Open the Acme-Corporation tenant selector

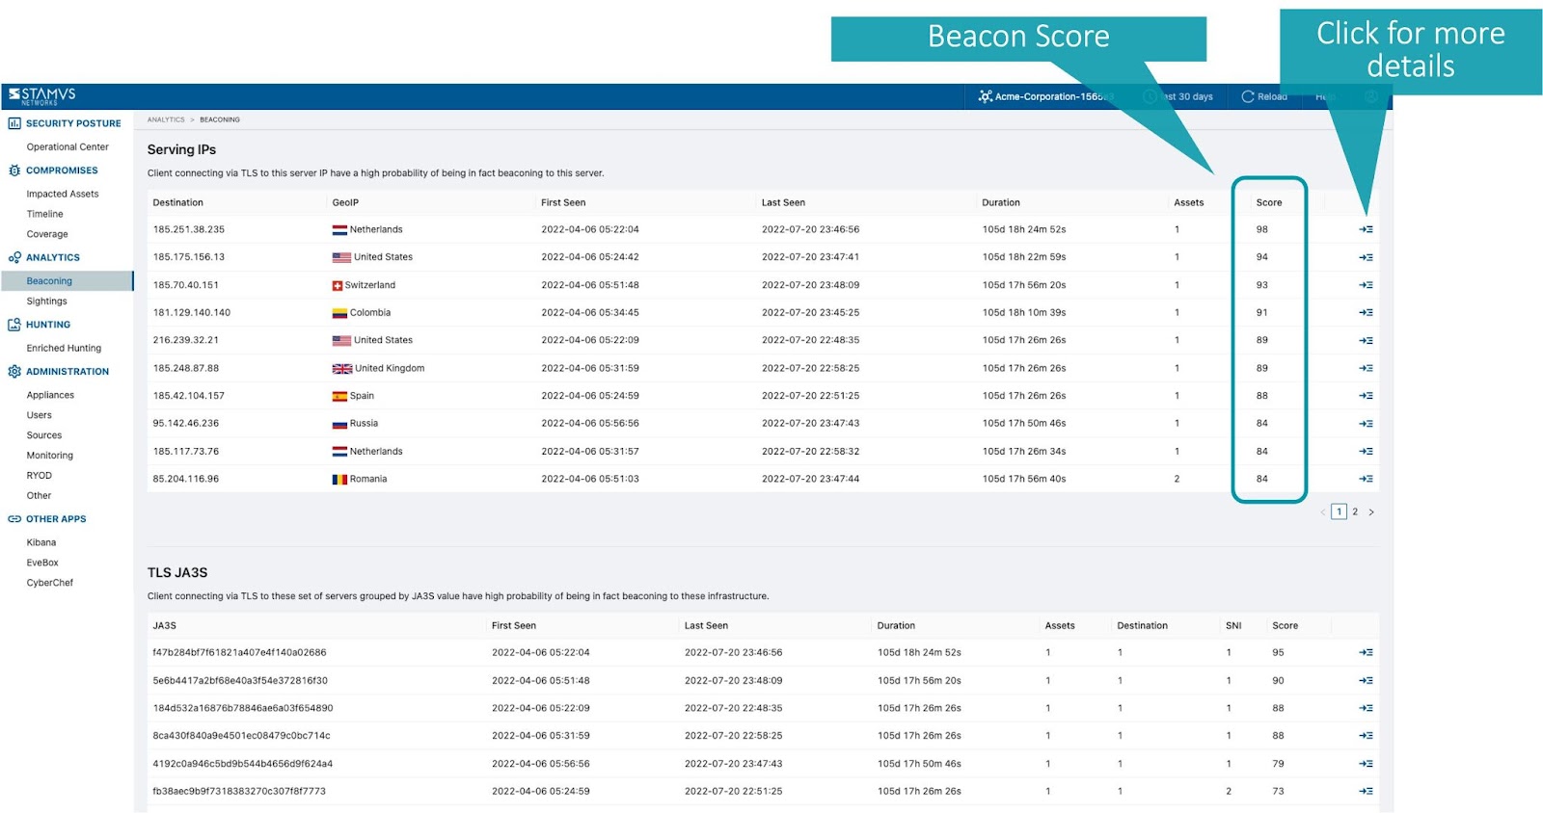coord(1045,96)
